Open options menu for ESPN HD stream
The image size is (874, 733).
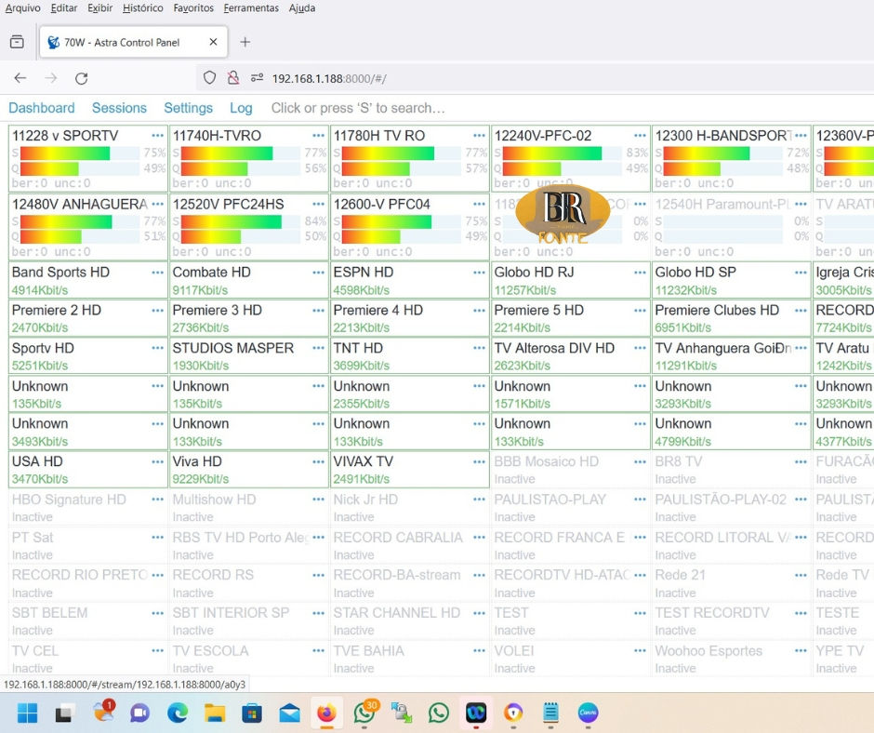479,273
